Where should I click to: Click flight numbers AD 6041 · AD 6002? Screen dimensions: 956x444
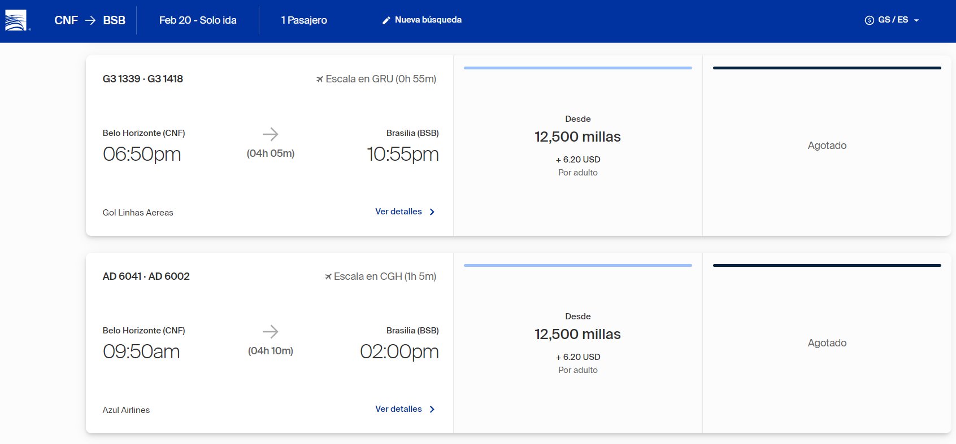[x=146, y=276]
